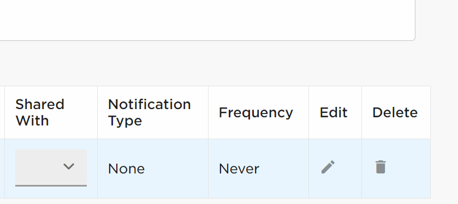Click the word Type in the header

(x=124, y=121)
